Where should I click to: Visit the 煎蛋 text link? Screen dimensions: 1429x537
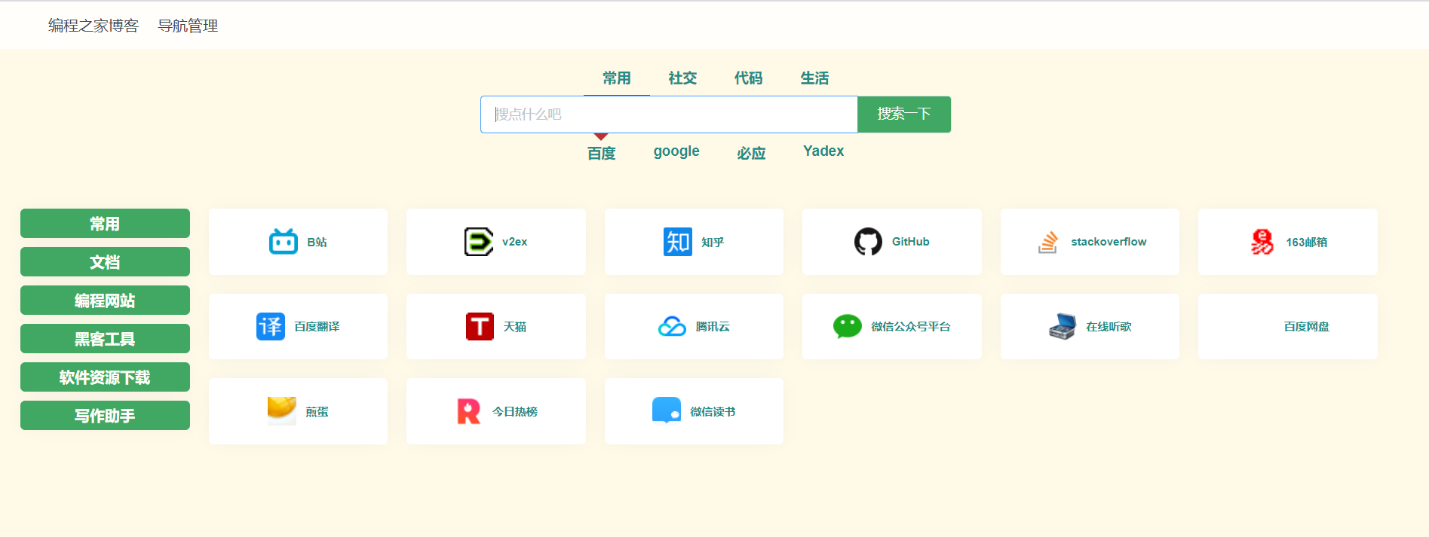(x=317, y=411)
